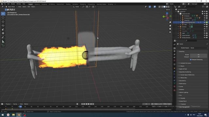209x117 pixels.
Task: Adjust the Render samples field
Action: click(x=199, y=55)
